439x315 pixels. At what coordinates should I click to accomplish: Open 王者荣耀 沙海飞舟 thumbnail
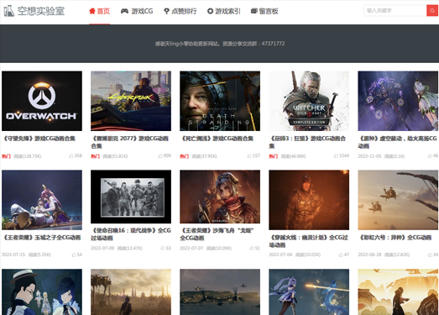coord(220,197)
